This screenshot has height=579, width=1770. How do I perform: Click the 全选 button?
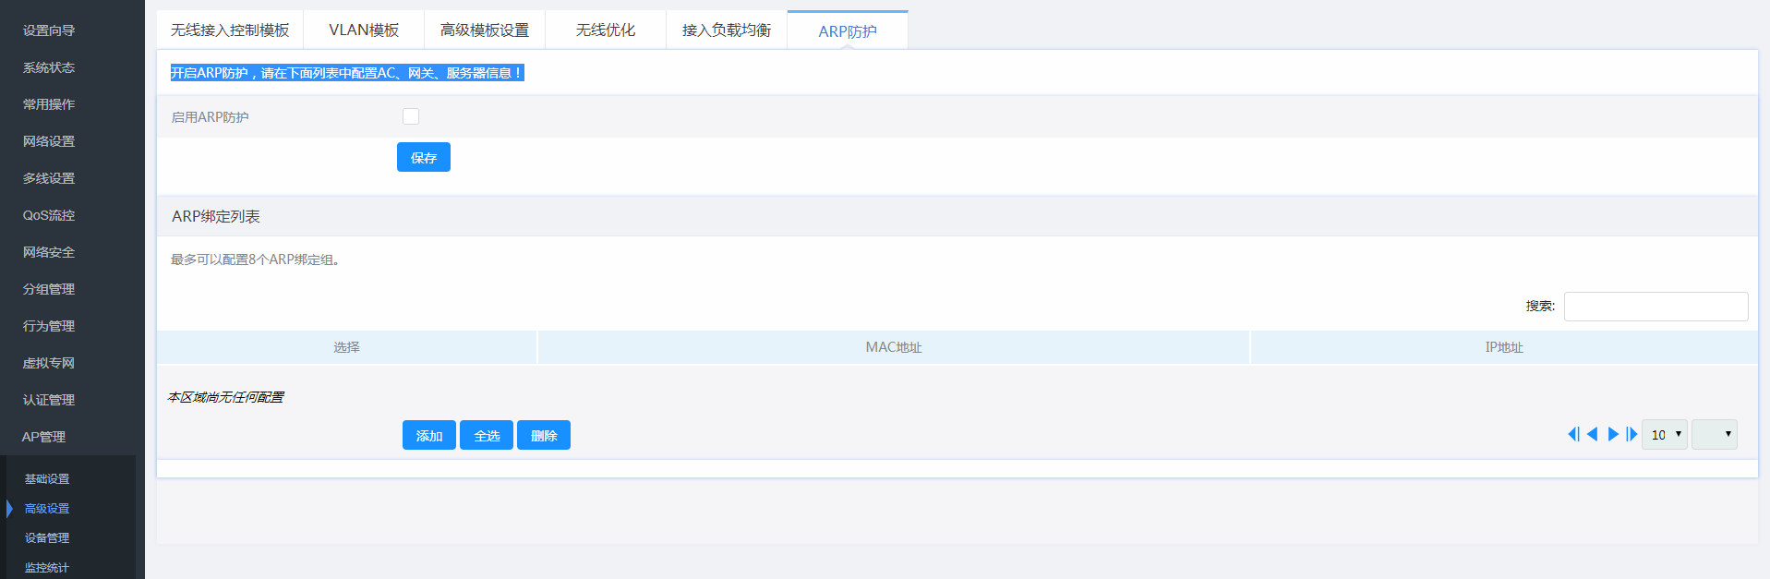point(487,435)
